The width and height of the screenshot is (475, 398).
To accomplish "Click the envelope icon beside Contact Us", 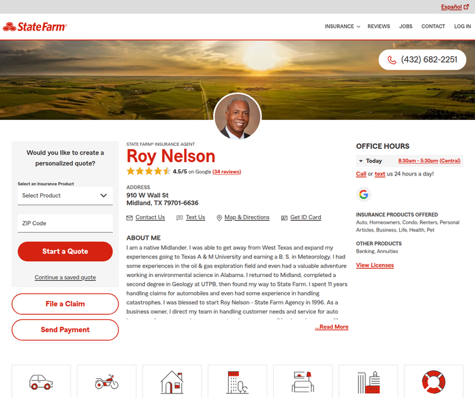I will [129, 218].
